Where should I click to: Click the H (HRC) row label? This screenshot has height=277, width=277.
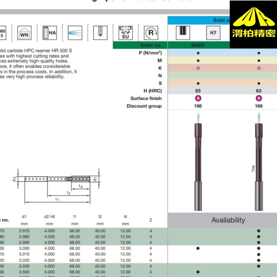[x=150, y=91]
